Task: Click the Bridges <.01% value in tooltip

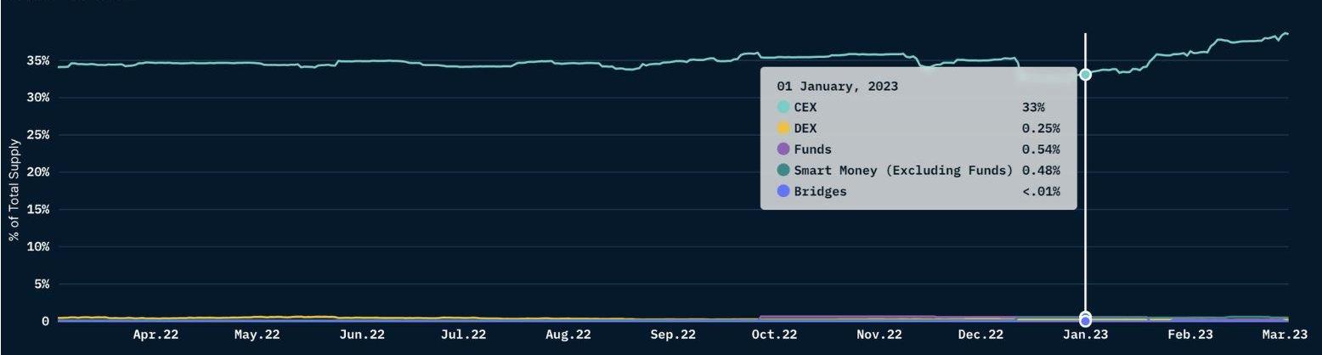Action: (x=1041, y=192)
